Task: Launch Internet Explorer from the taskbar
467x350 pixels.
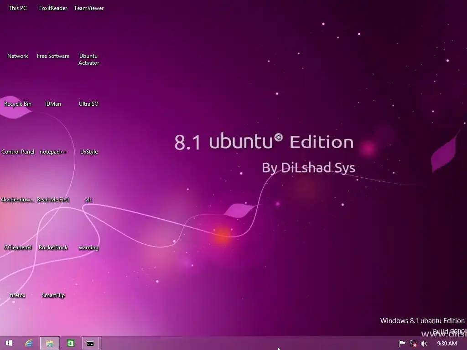Action: pyautogui.click(x=29, y=343)
